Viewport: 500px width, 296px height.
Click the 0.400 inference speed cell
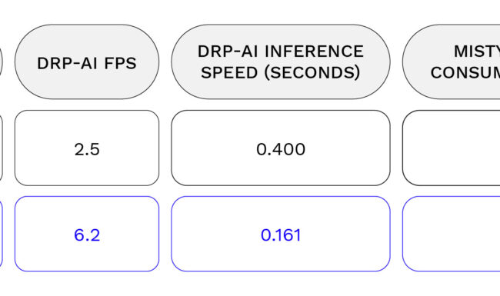coord(281,148)
